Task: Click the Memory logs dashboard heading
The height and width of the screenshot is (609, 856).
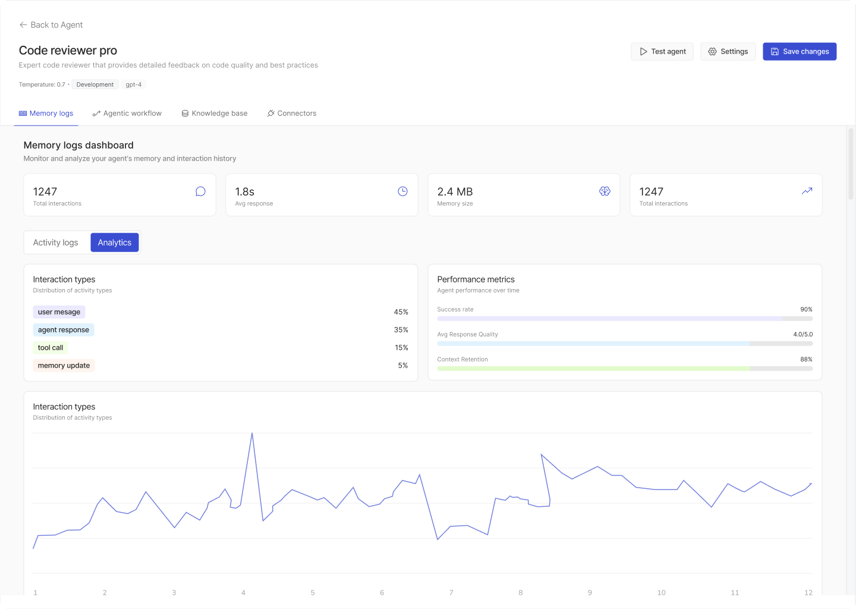Action: click(78, 145)
